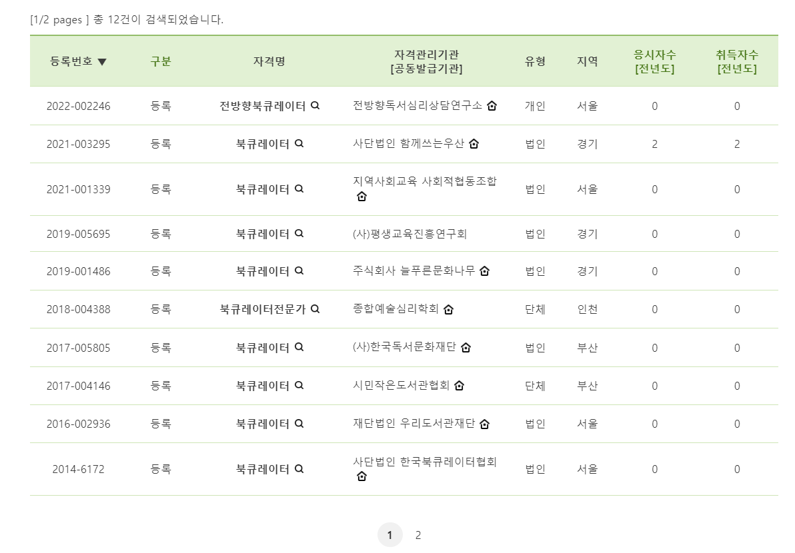
Task: Open home icon for 재단법인 우리도서관재단
Action: pyautogui.click(x=485, y=424)
